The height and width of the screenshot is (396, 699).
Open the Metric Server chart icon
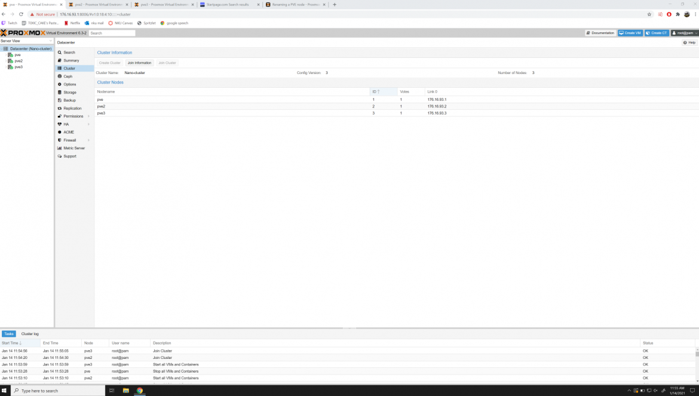(x=60, y=148)
